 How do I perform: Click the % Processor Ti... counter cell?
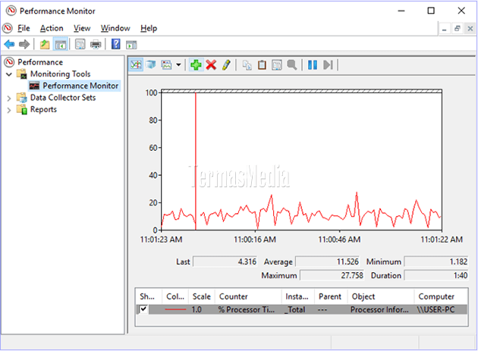coord(247,309)
